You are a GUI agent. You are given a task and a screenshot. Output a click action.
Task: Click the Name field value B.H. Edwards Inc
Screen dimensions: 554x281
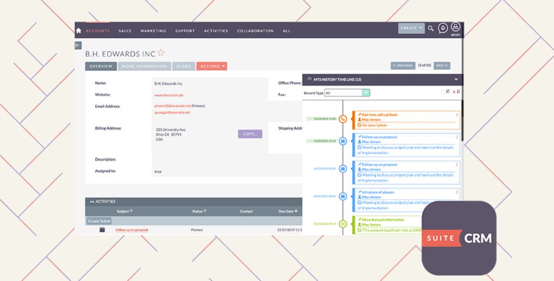click(168, 84)
